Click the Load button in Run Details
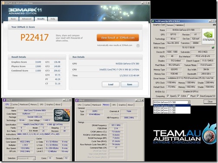 coord(111,85)
